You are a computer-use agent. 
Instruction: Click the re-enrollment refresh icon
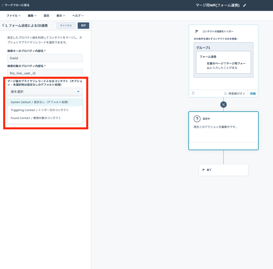pyautogui.click(x=225, y=94)
